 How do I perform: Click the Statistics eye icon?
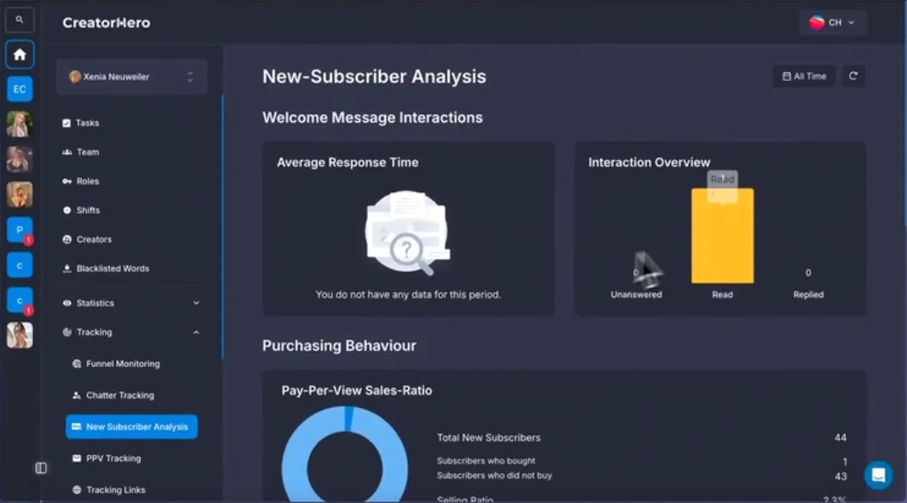67,303
